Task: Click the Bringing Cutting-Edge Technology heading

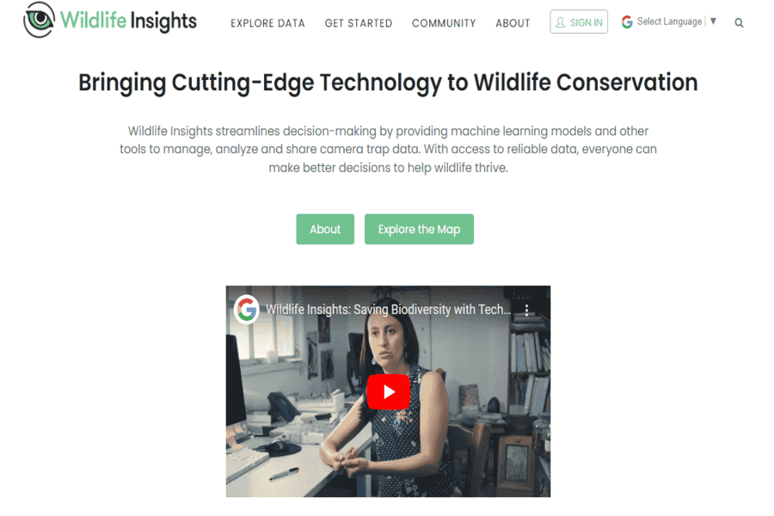Action: coord(388,83)
